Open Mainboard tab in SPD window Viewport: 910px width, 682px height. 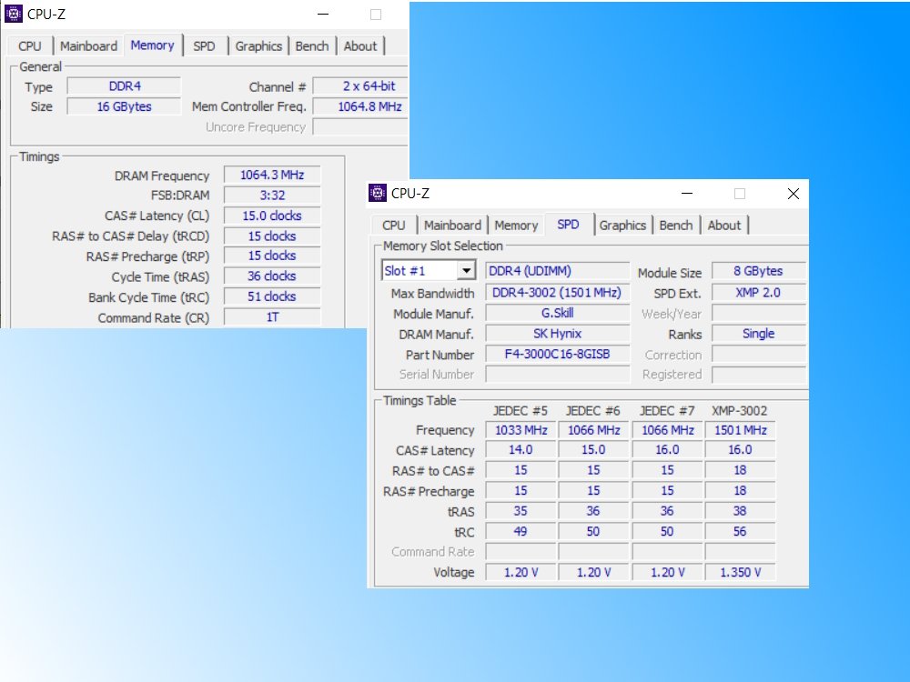point(452,226)
